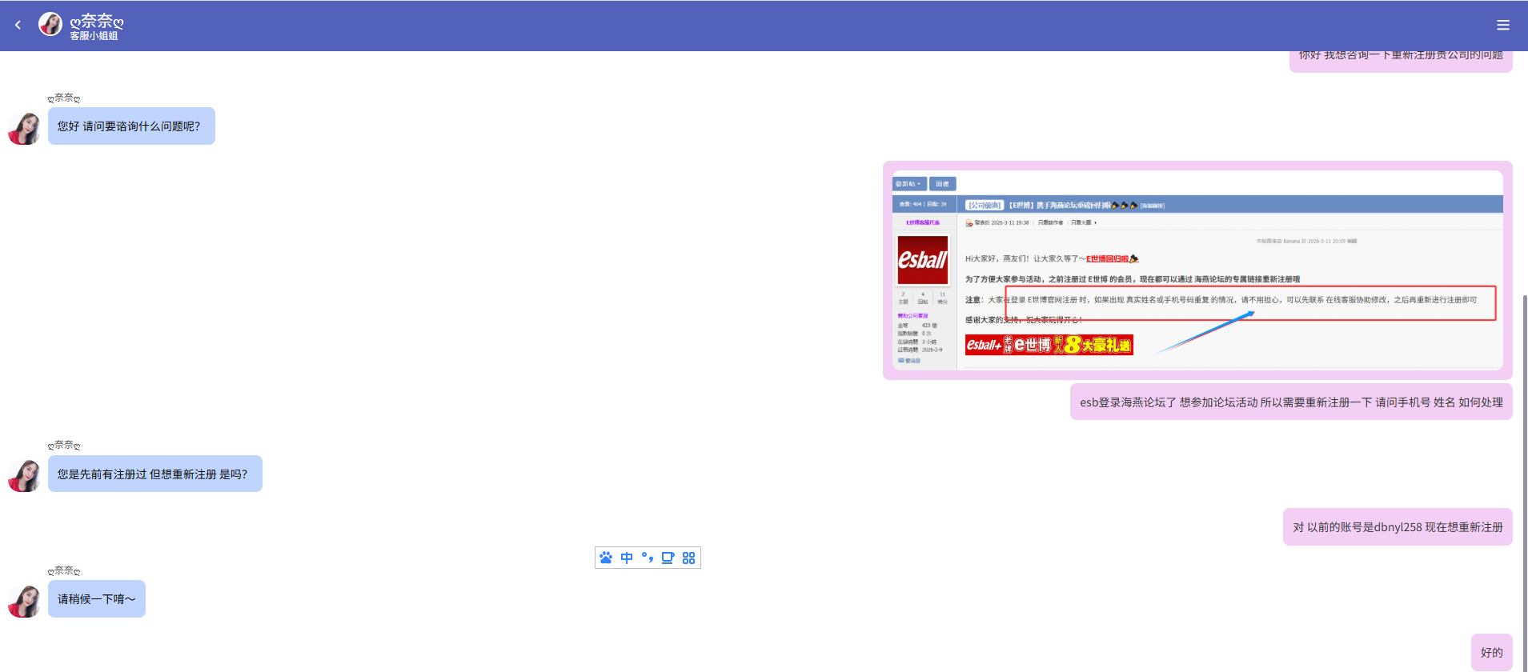Open the hamburger menu in header
Image resolution: width=1528 pixels, height=672 pixels.
(x=1503, y=25)
